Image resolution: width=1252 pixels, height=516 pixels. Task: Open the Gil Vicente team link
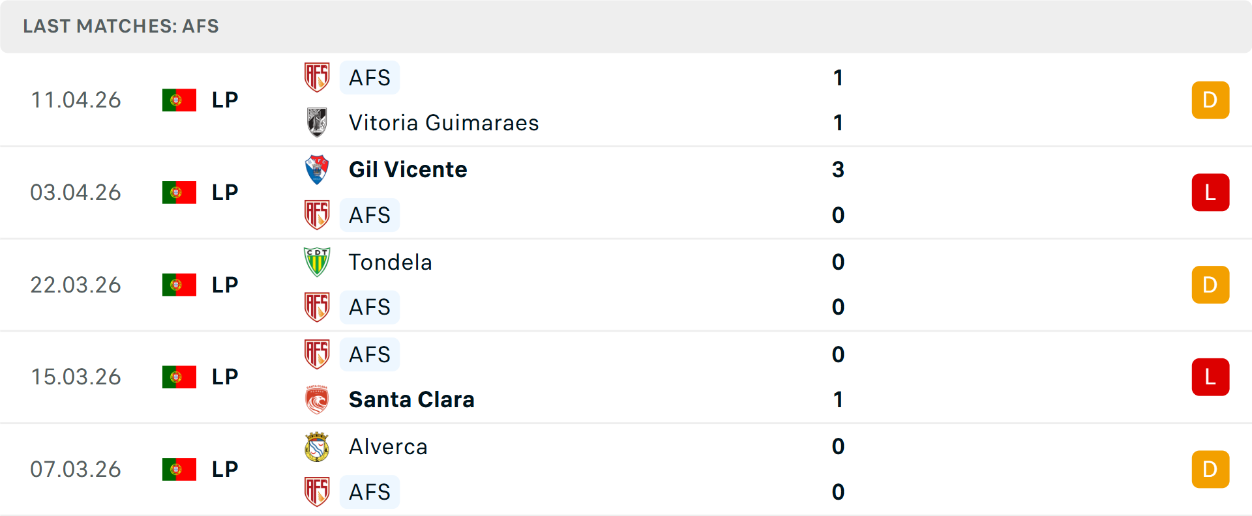tap(408, 169)
